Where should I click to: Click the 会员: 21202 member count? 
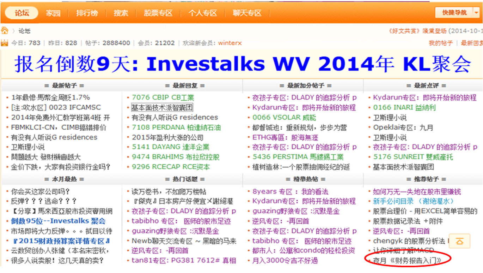coord(156,43)
